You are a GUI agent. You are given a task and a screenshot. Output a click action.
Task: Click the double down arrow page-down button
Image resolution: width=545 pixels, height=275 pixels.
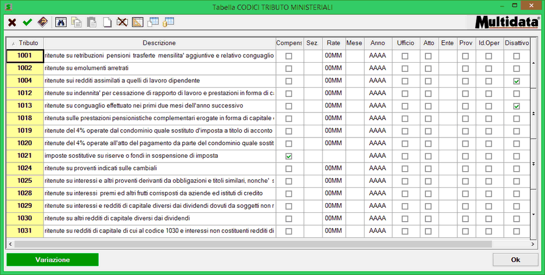(534, 164)
